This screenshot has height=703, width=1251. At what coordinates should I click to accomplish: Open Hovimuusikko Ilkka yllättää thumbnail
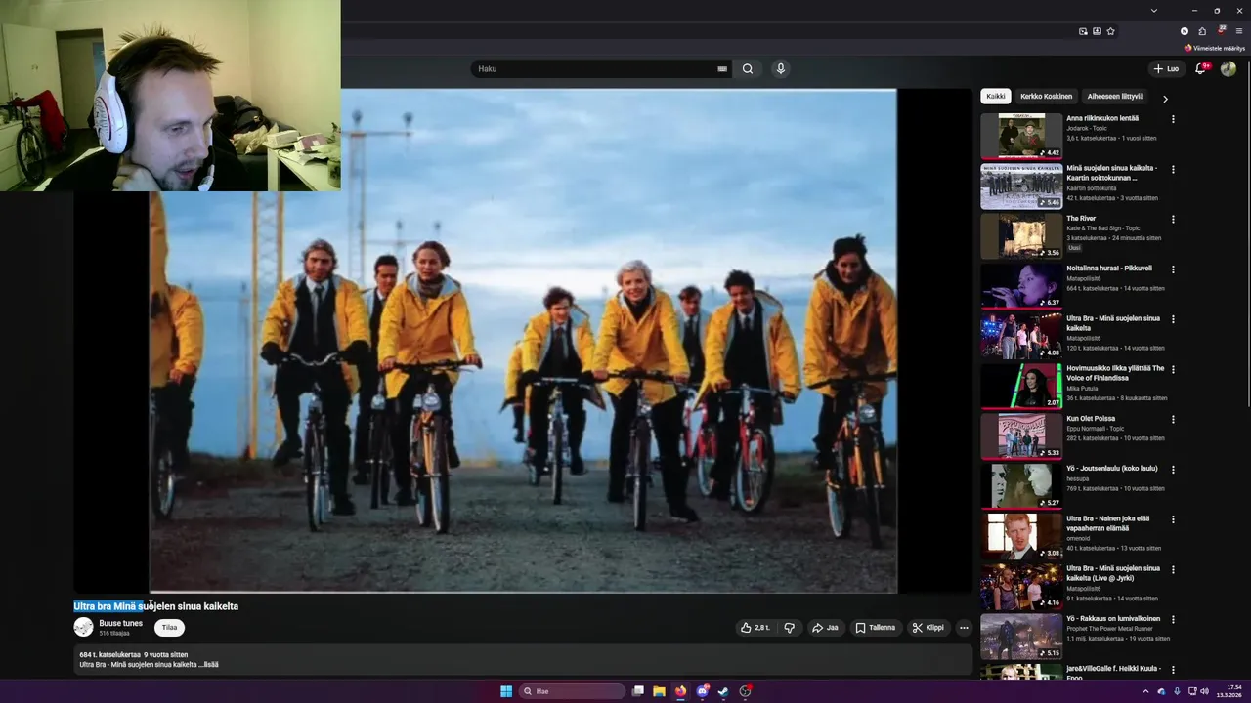pos(1021,386)
